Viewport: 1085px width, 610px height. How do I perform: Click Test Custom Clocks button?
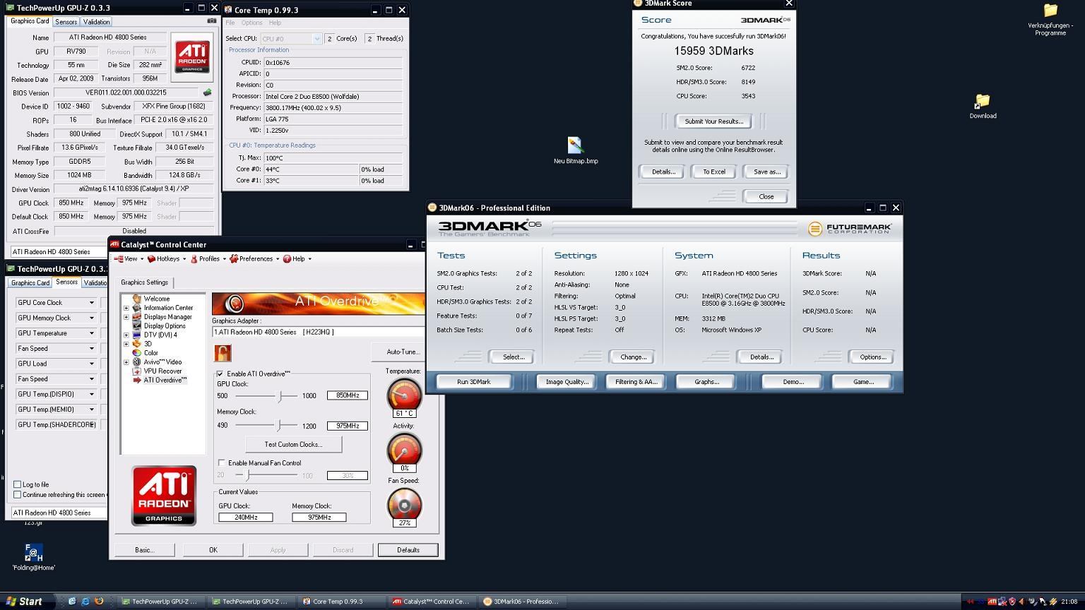[x=293, y=445]
